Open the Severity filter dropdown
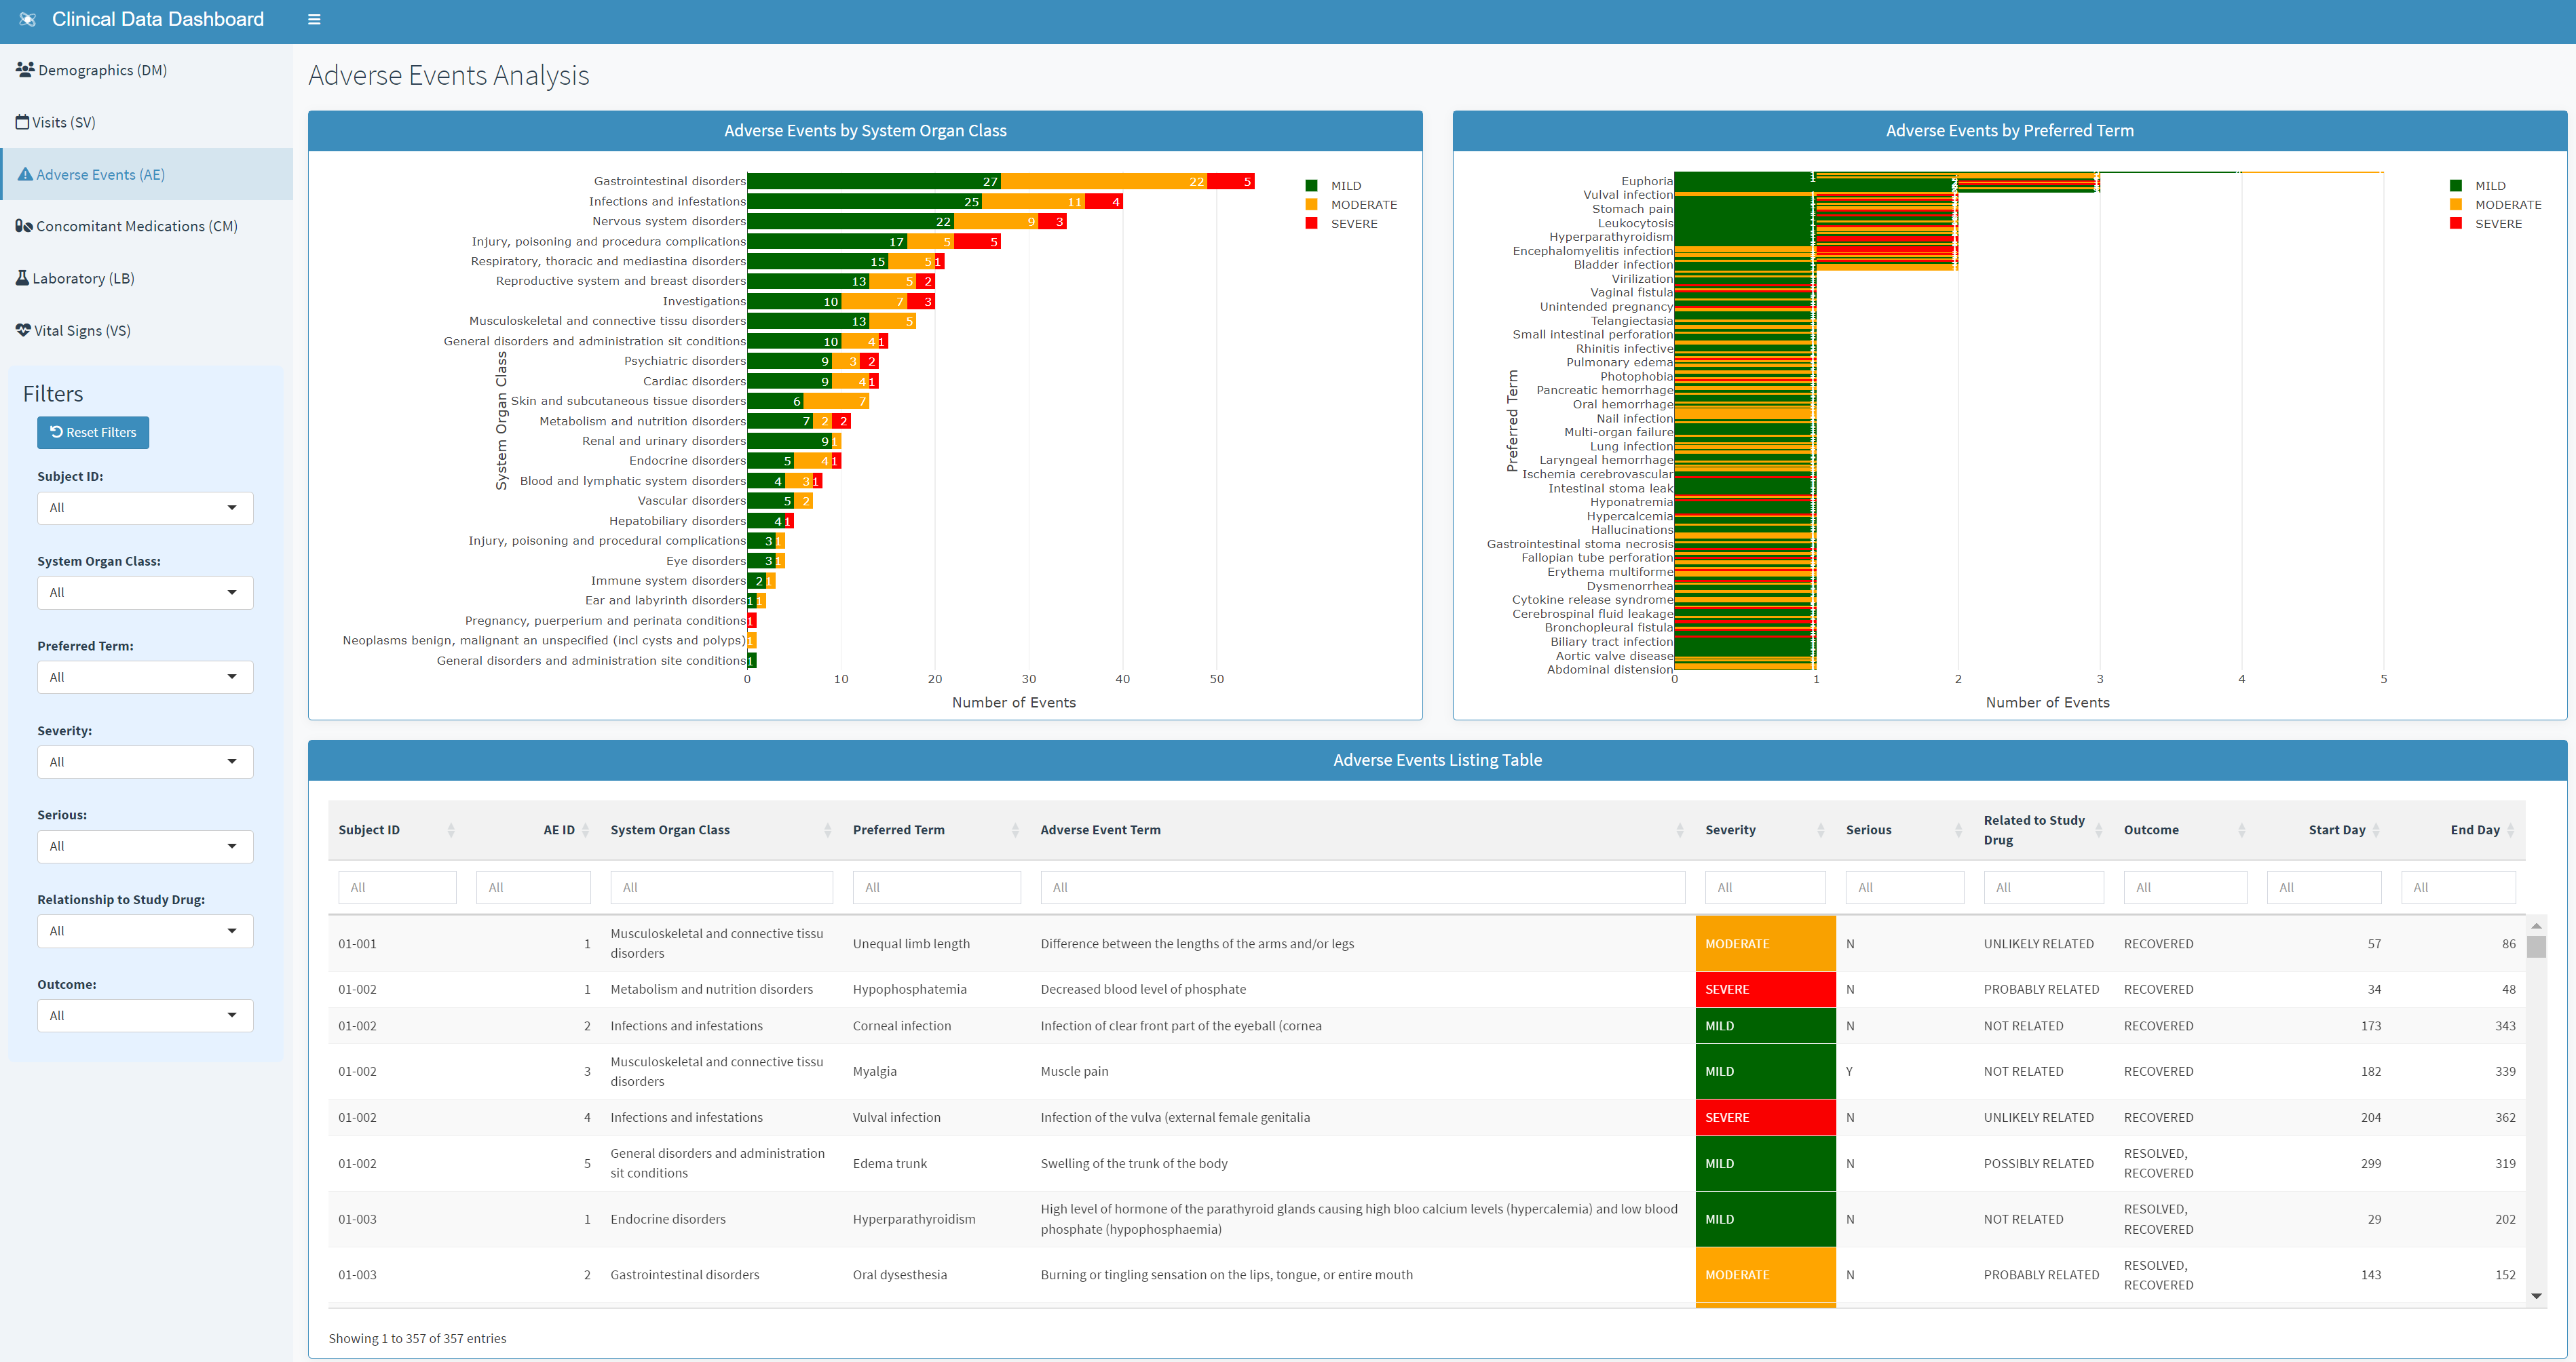Screen dimensions: 2576x1362 pos(144,762)
